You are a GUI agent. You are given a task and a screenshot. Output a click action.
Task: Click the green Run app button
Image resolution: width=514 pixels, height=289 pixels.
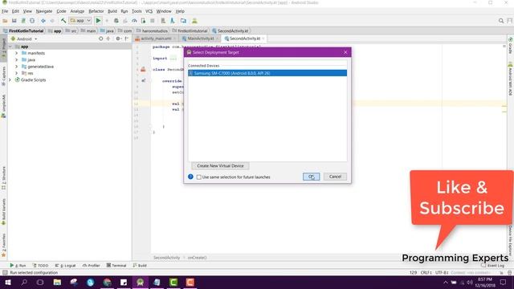(x=98, y=21)
